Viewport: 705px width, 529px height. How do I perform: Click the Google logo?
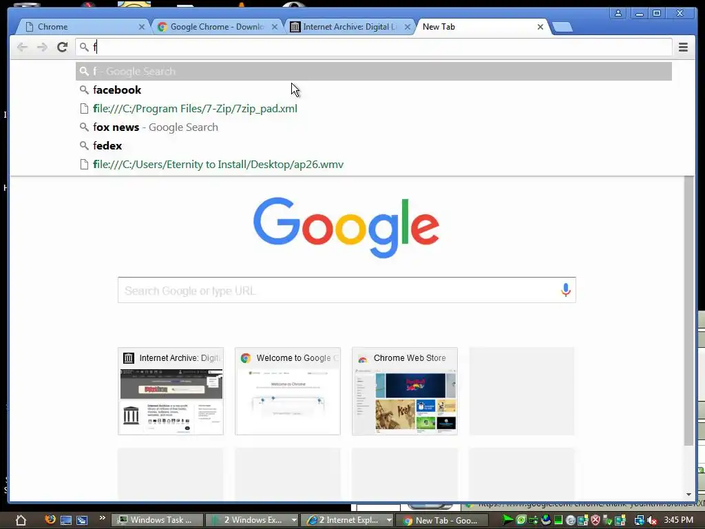(x=346, y=227)
